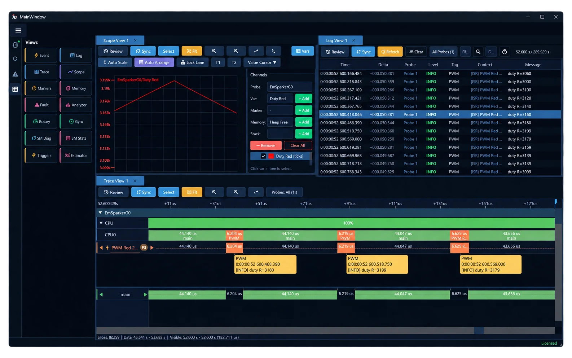This screenshot has height=358, width=572.
Task: Open the Probes: All (11) selector
Action: pyautogui.click(x=284, y=192)
